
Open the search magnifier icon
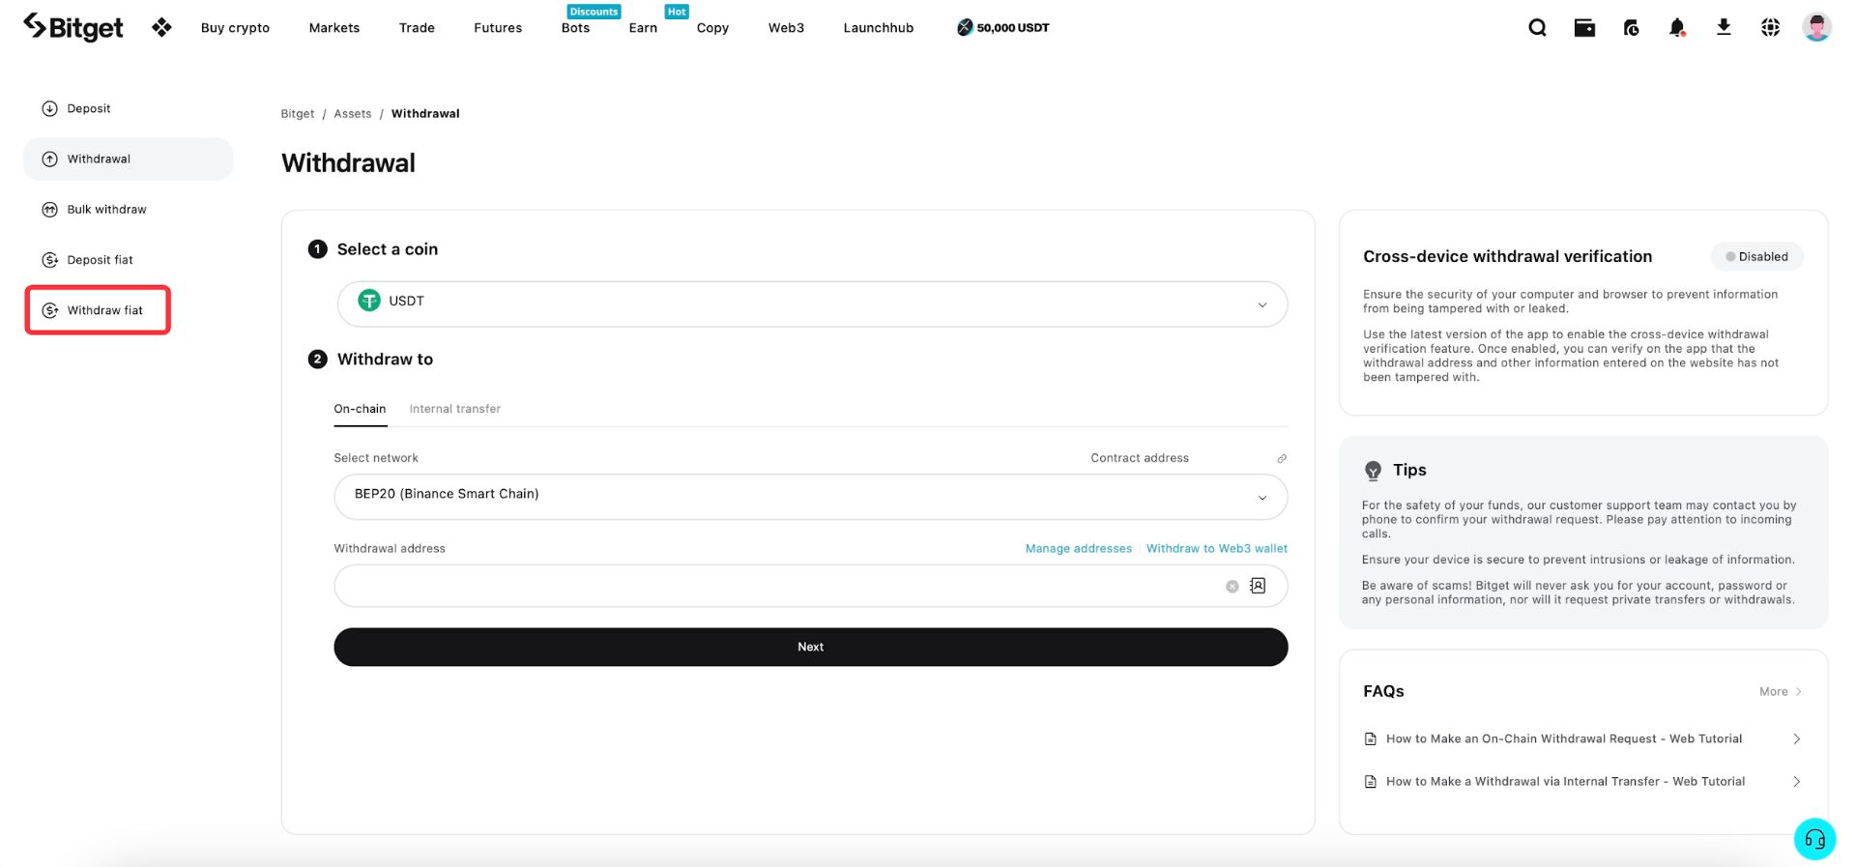point(1537,27)
